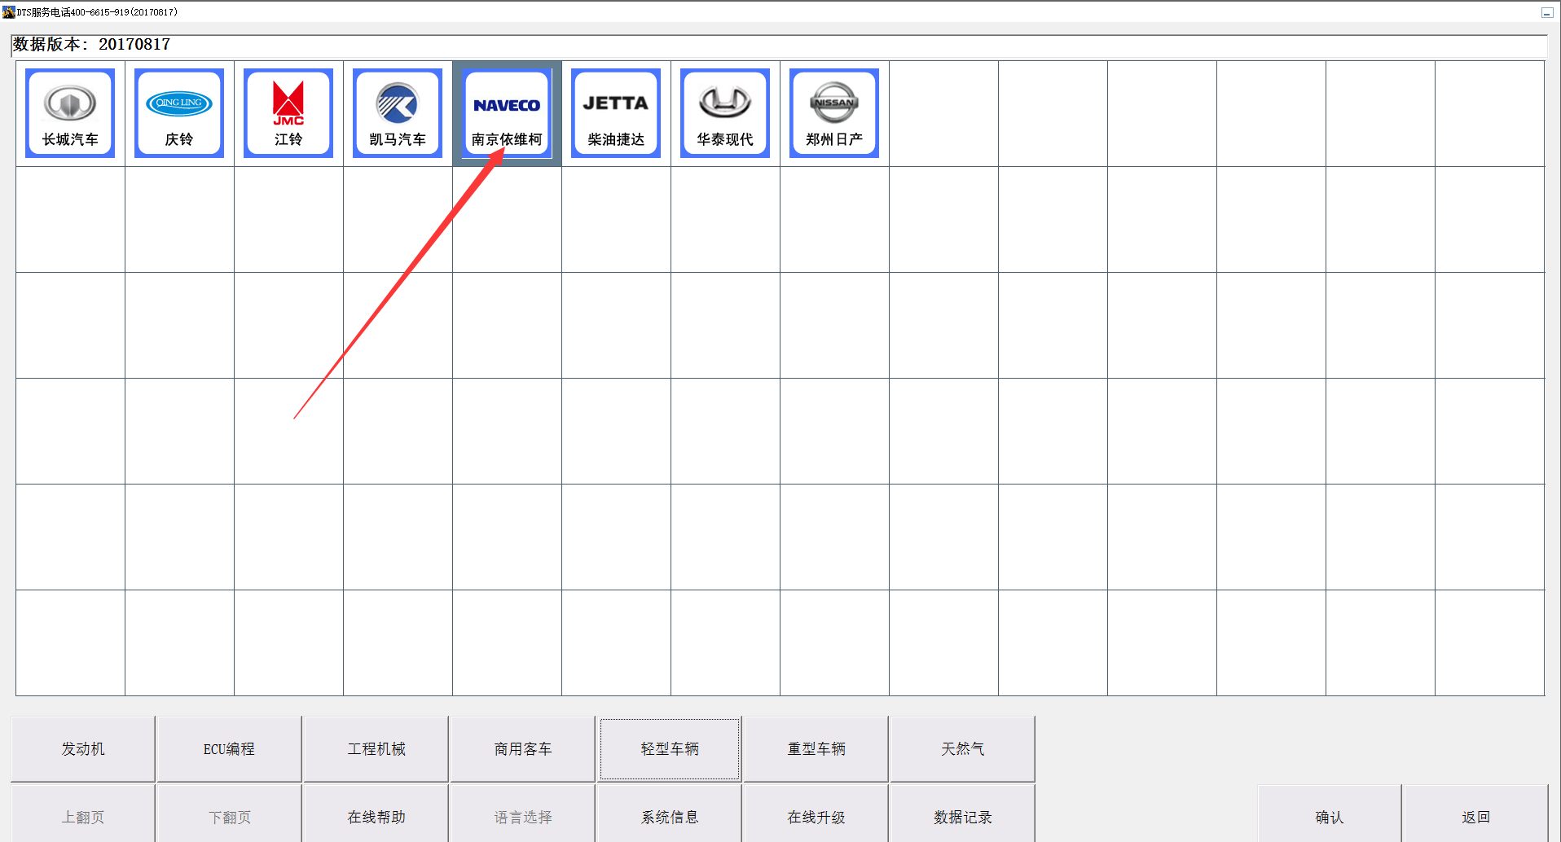1561x842 pixels.
Task: Open the 天然气 category
Action: point(963,748)
